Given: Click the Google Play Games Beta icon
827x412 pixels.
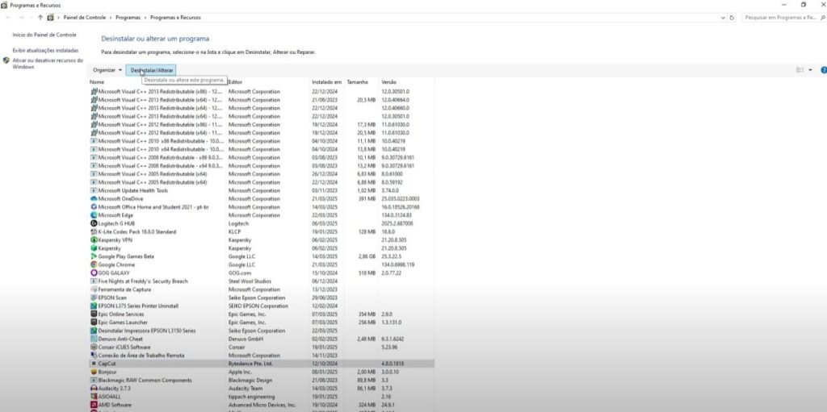Looking at the screenshot, I should click(x=94, y=256).
